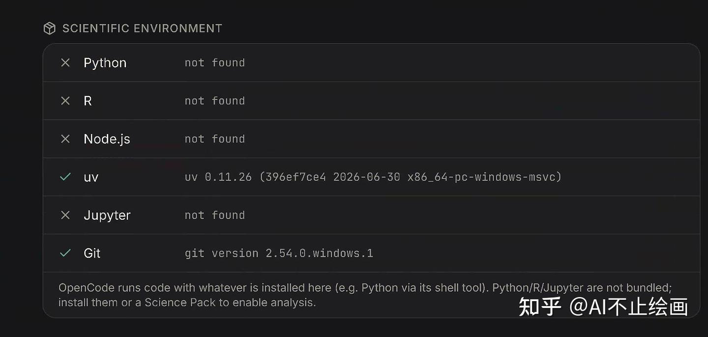Click the green checkmark beside uv

click(65, 177)
